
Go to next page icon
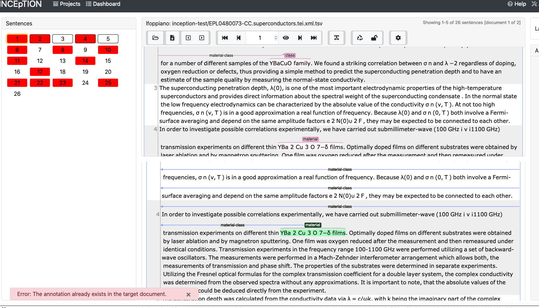pyautogui.click(x=300, y=38)
